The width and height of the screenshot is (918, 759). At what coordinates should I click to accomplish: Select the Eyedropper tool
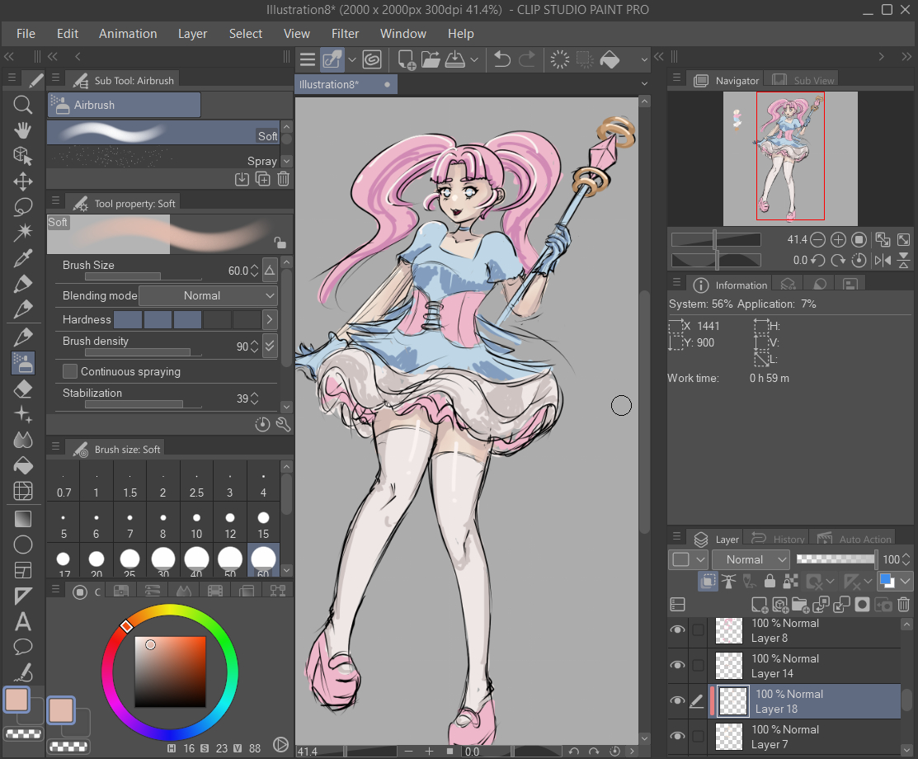pos(23,258)
